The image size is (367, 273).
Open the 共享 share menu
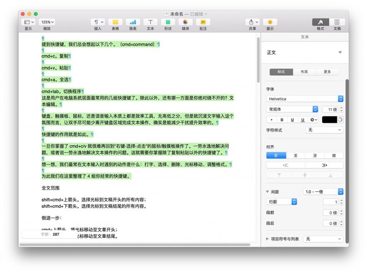point(252,22)
